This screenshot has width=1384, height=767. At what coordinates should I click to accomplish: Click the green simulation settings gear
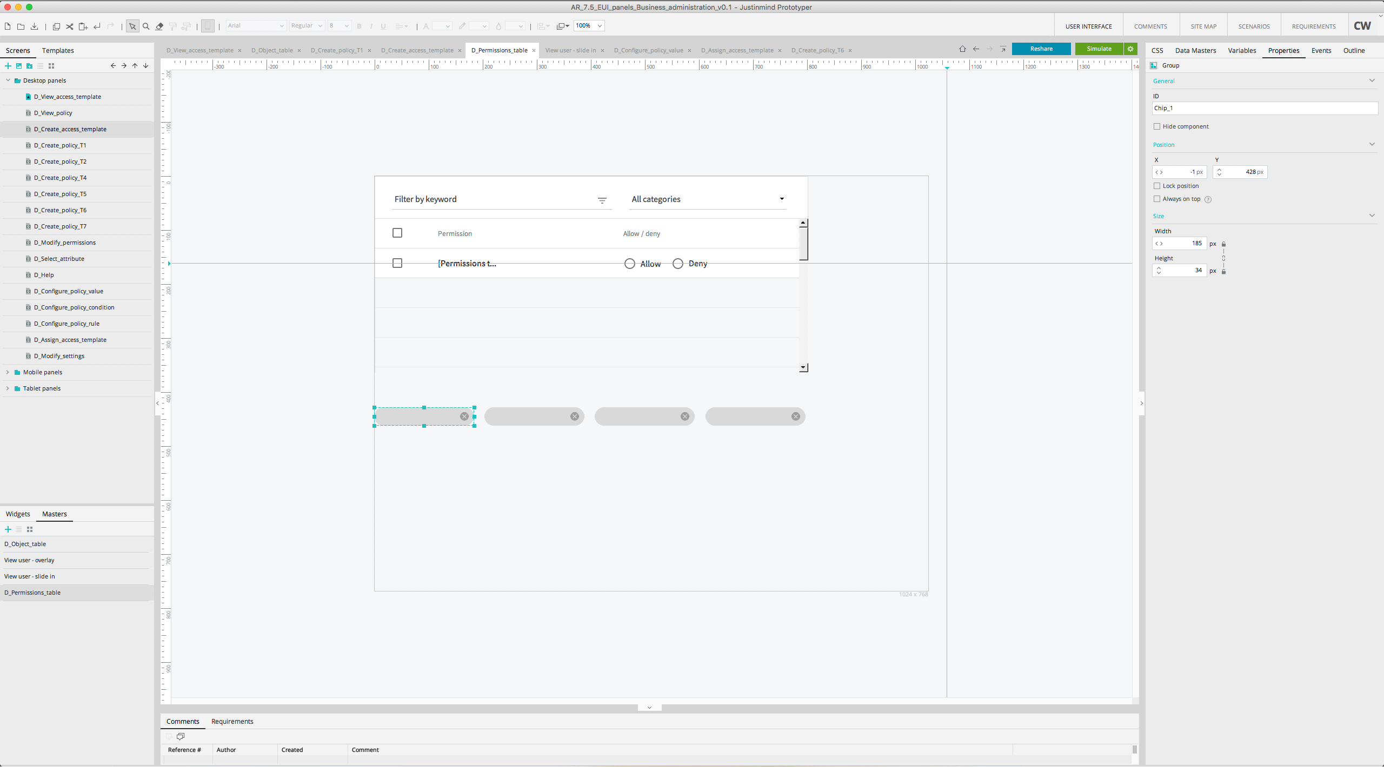[1130, 49]
